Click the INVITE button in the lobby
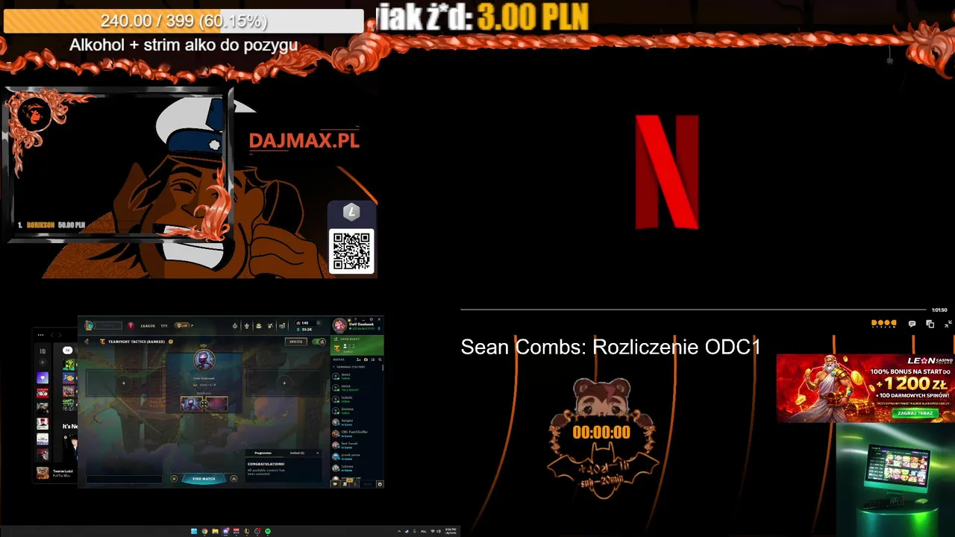Viewport: 955px width, 537px height. coord(295,342)
